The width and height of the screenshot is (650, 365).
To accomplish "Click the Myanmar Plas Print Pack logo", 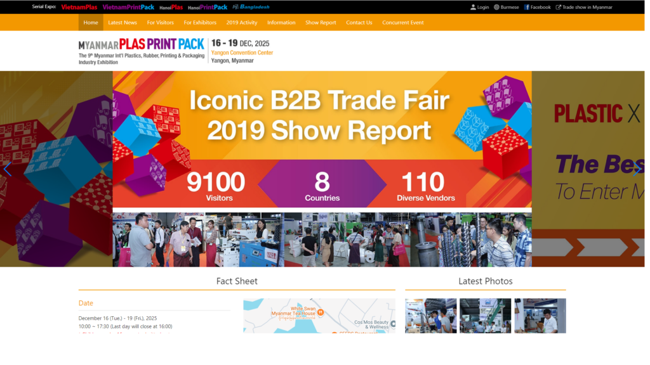I will 142,51.
